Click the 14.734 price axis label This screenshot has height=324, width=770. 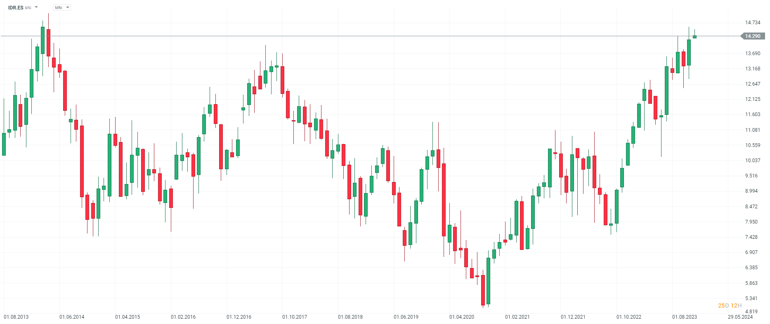753,23
